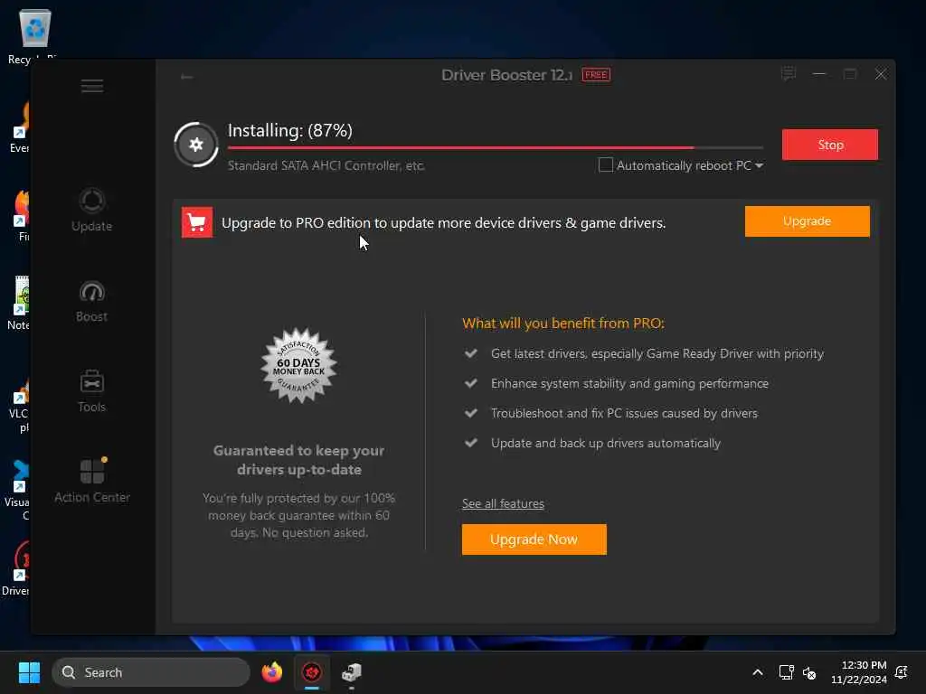The image size is (926, 694).
Task: Open the See all features link
Action: click(503, 504)
